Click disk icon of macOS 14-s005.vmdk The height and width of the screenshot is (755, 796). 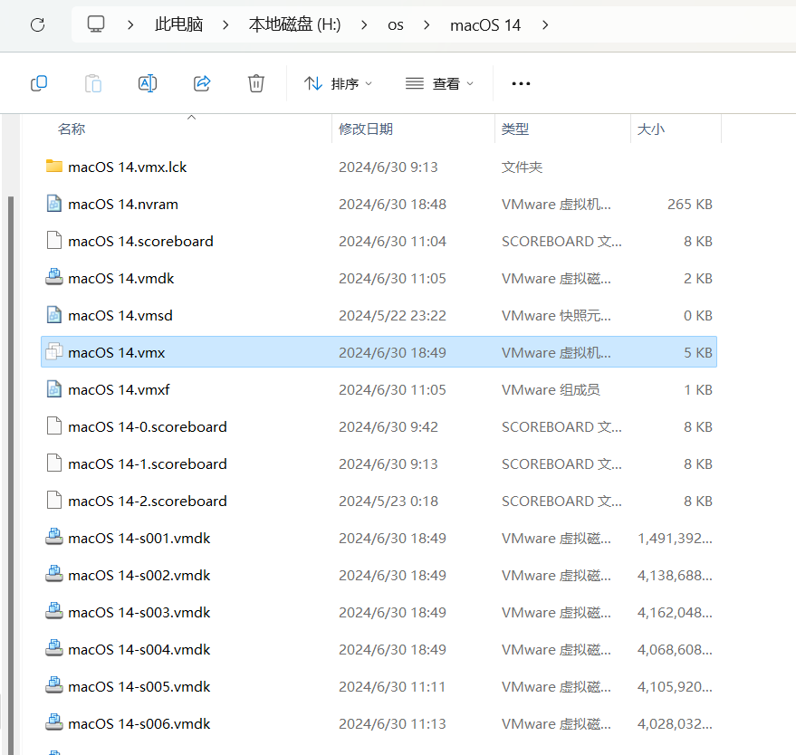[x=54, y=685]
